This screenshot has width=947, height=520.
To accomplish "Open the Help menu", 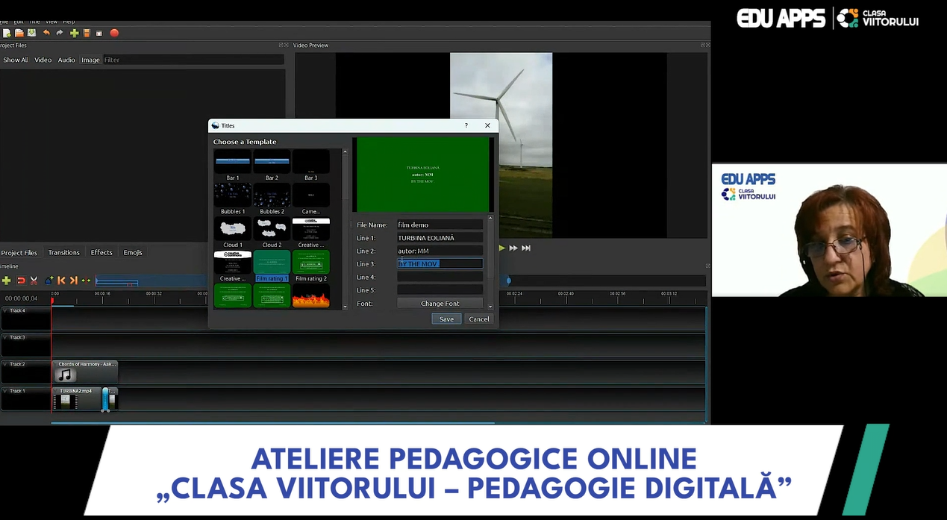I will [x=69, y=22].
